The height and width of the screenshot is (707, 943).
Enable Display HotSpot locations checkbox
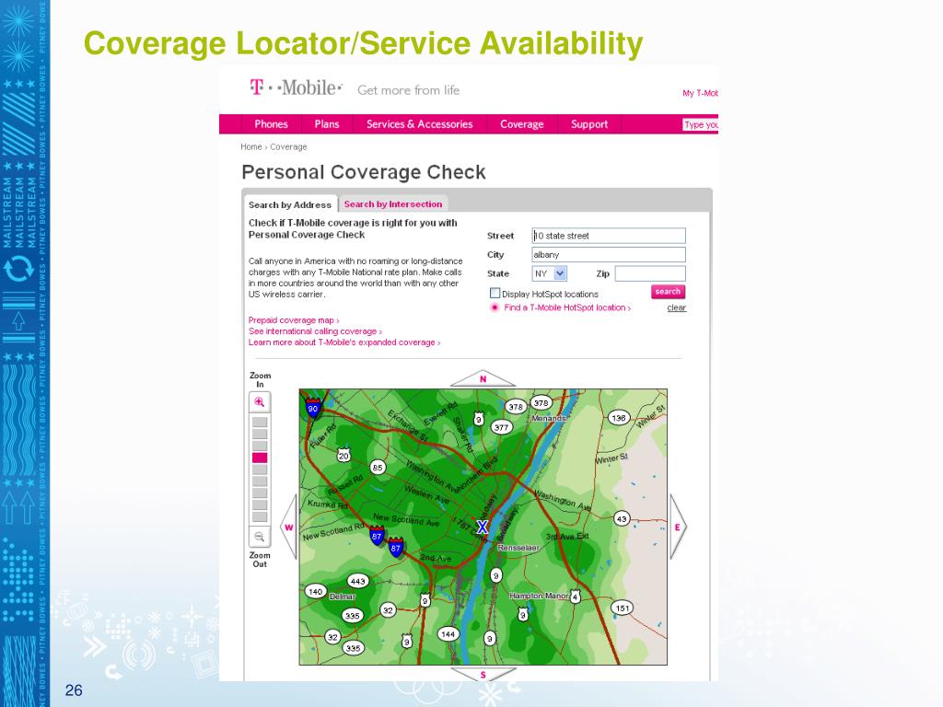point(495,294)
